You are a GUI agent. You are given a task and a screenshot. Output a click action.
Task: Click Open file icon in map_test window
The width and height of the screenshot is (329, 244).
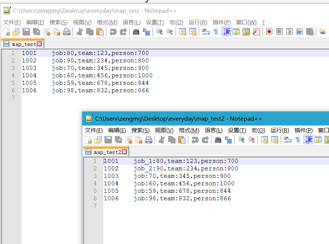click(x=16, y=32)
